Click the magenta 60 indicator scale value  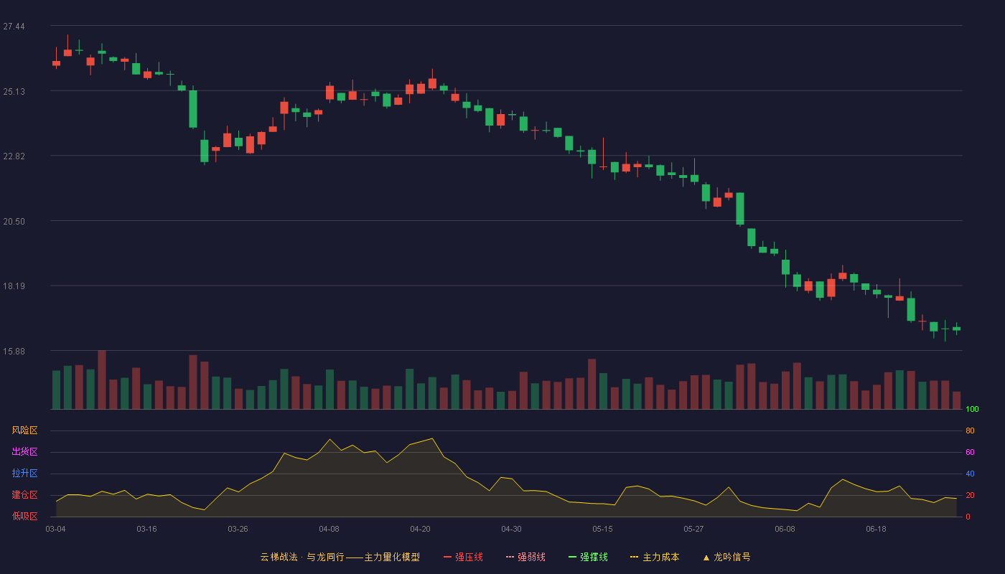(970, 452)
